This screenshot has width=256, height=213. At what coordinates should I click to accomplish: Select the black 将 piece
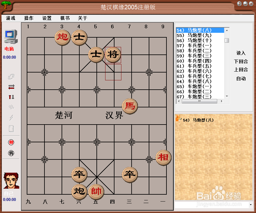tap(113, 55)
